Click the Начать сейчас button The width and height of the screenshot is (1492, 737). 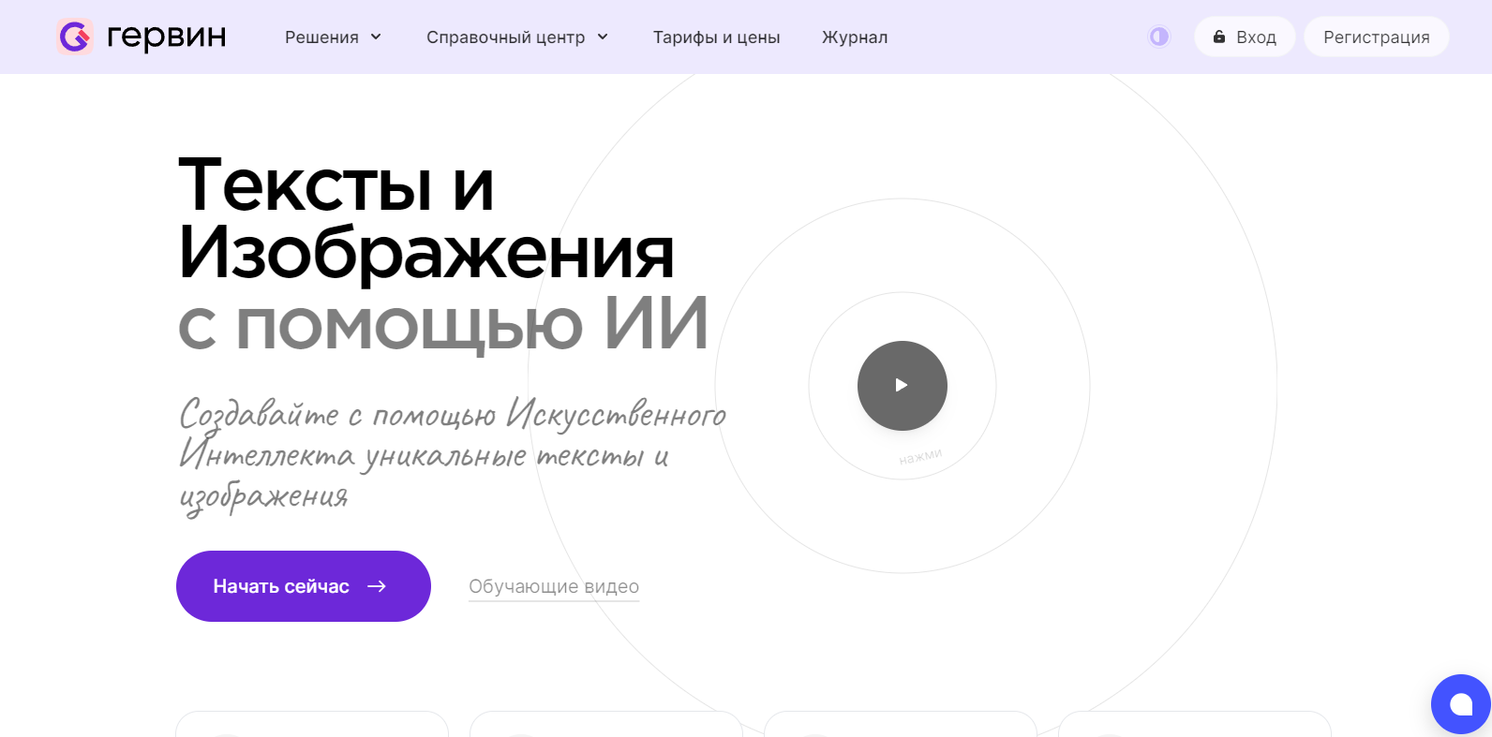click(304, 586)
